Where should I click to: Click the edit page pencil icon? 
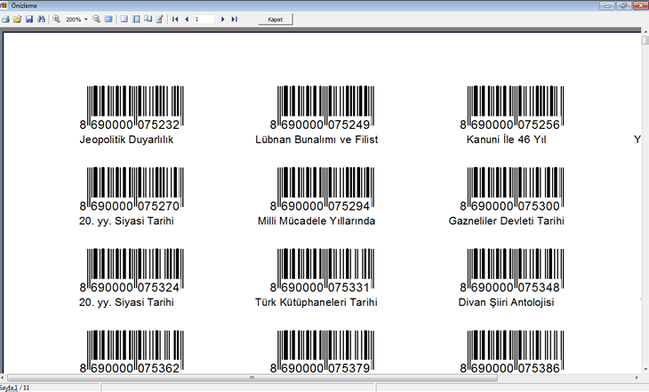pos(159,19)
